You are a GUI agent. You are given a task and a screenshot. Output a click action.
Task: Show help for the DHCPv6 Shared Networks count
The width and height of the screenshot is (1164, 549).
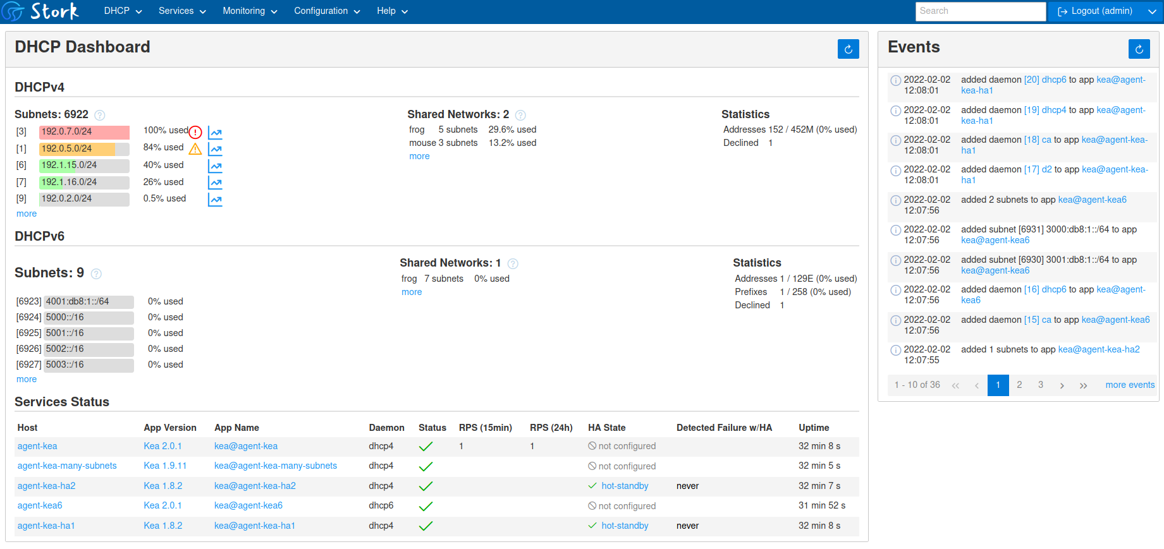[x=513, y=263]
